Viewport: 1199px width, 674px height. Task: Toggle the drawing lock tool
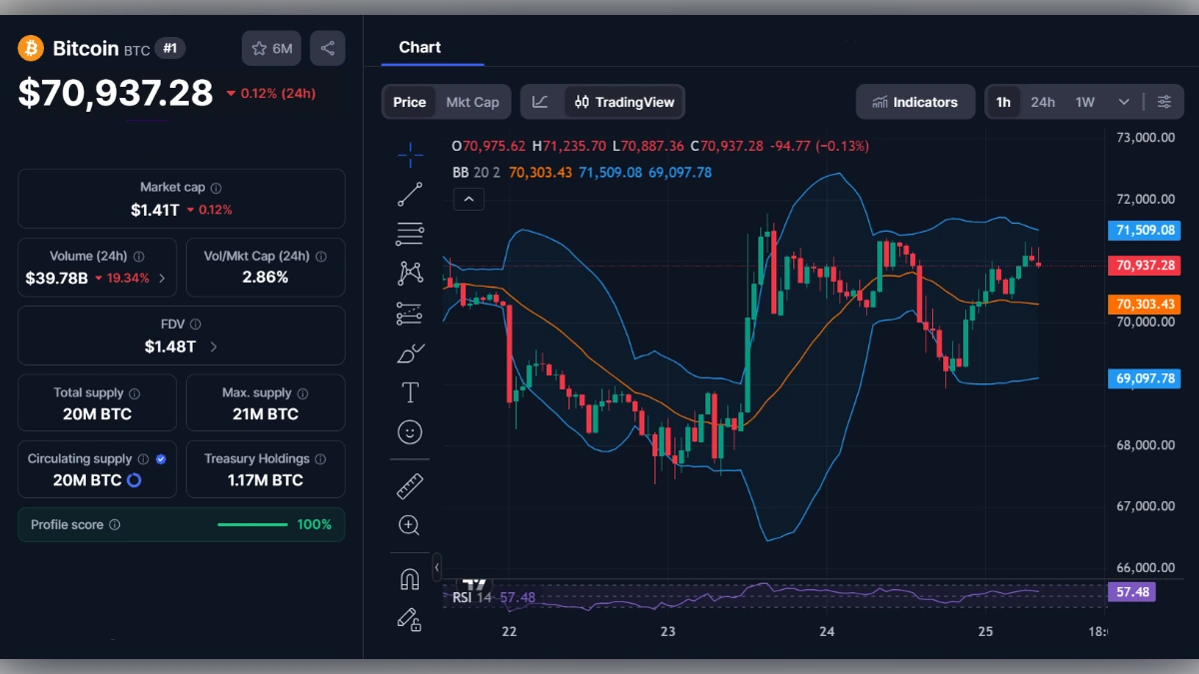pos(410,620)
